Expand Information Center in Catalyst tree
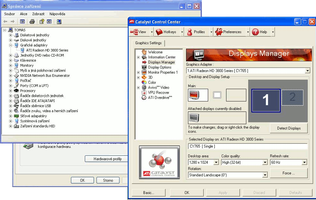This screenshot has width=316, height=200. pyautogui.click(x=138, y=57)
